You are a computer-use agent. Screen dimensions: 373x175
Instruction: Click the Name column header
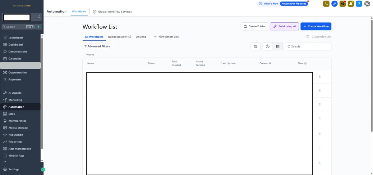[x=90, y=63]
